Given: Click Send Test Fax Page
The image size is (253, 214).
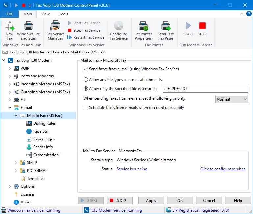Looking at the screenshot, I should (166, 31).
